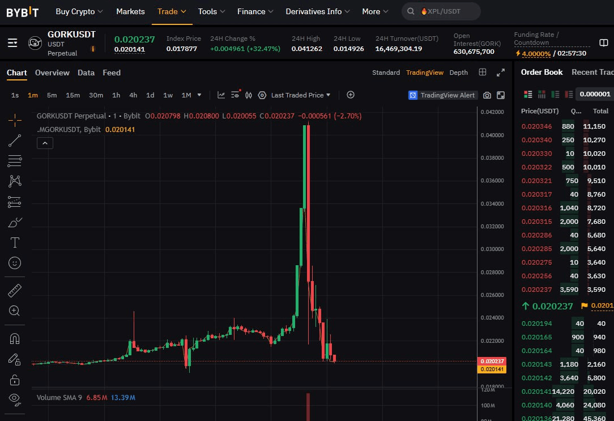Click the TradingView Alert button
614x421 pixels.
click(442, 95)
